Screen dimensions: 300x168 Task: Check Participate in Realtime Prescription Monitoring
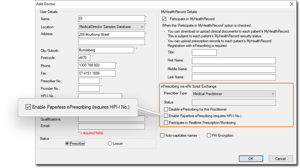(166, 123)
